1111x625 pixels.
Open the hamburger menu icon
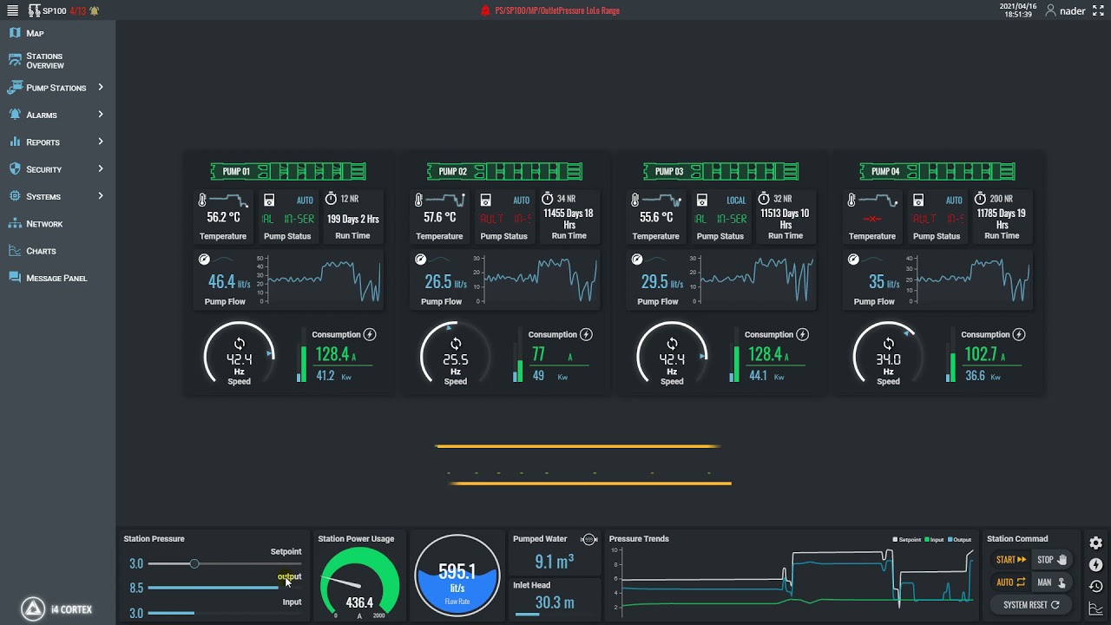12,10
